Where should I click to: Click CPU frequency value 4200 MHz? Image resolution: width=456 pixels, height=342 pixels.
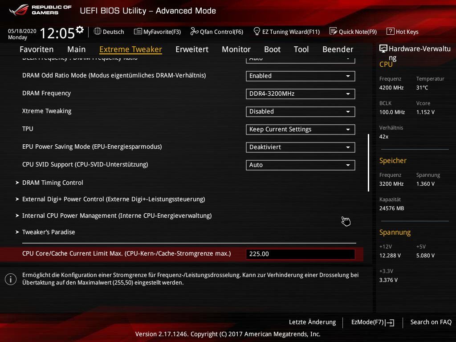click(391, 88)
